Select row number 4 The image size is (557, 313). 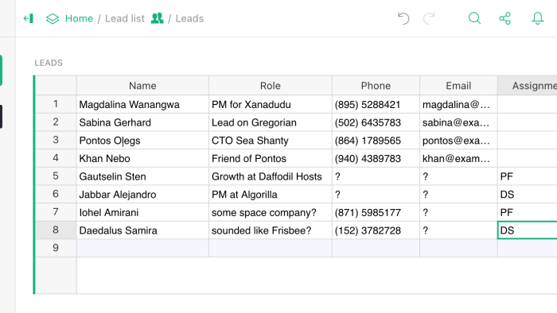pos(56,158)
